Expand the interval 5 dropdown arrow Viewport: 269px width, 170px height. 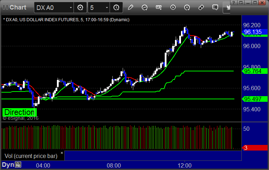pos(107,8)
